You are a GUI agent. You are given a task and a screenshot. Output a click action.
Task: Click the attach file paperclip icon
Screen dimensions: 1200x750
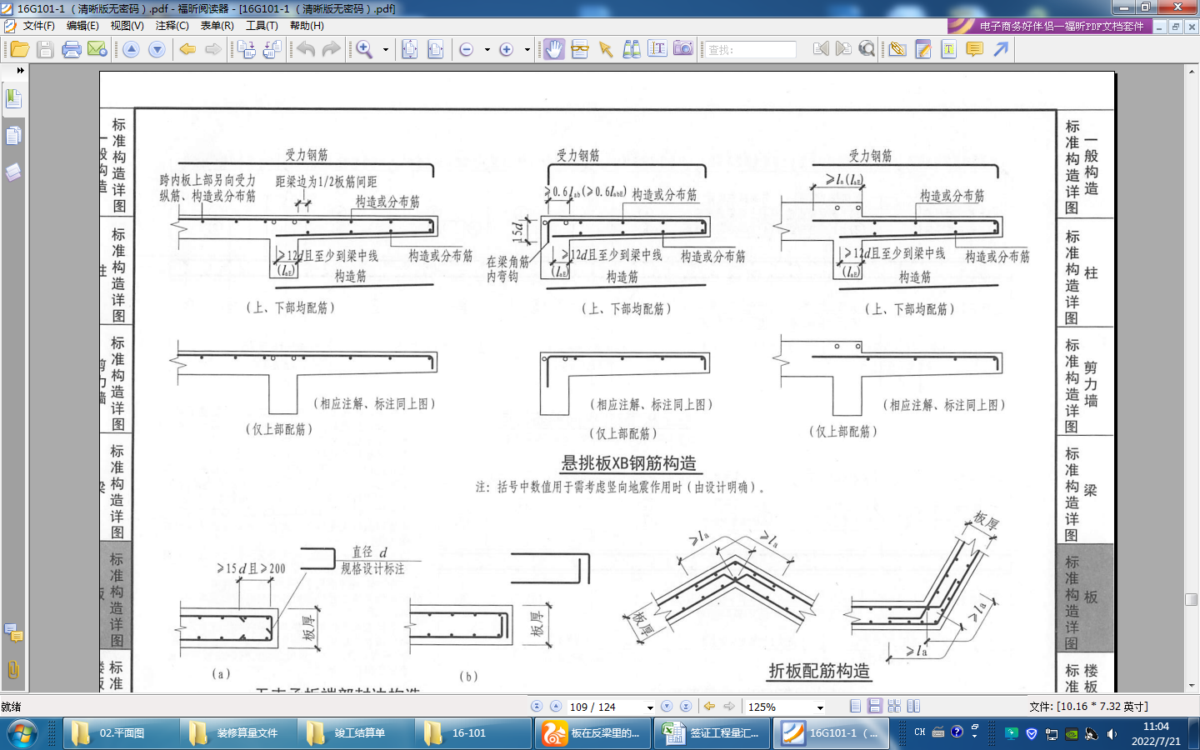[897, 49]
